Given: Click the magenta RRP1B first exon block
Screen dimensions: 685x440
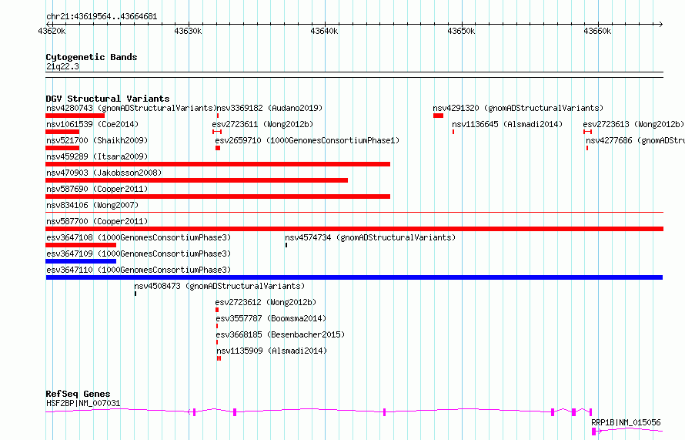Looking at the screenshot, I should pos(593,432).
